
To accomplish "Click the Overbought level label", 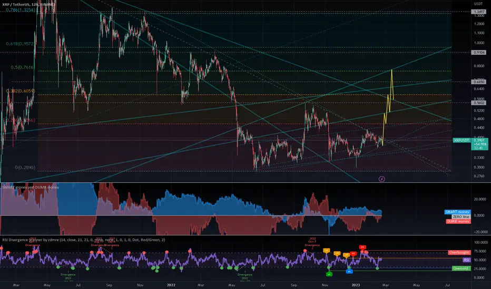I will point(459,252).
